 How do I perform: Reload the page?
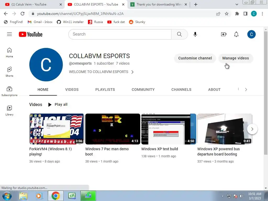coord(23,14)
